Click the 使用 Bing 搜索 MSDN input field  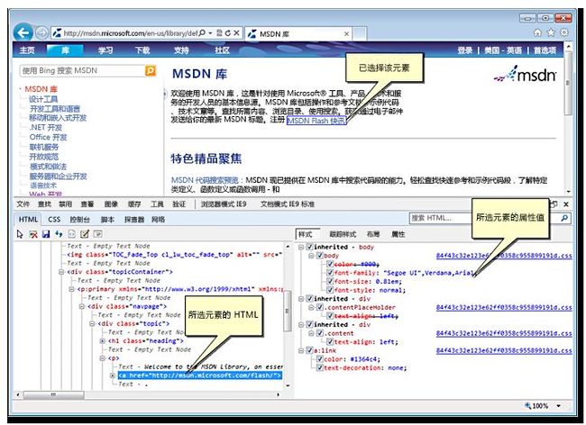pos(83,70)
